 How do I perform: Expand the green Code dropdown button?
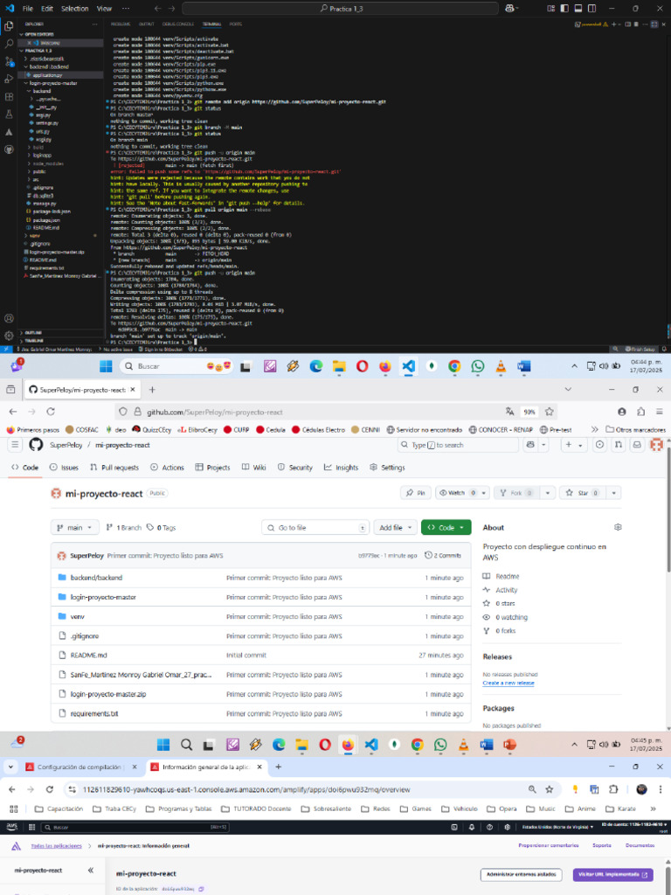click(446, 528)
